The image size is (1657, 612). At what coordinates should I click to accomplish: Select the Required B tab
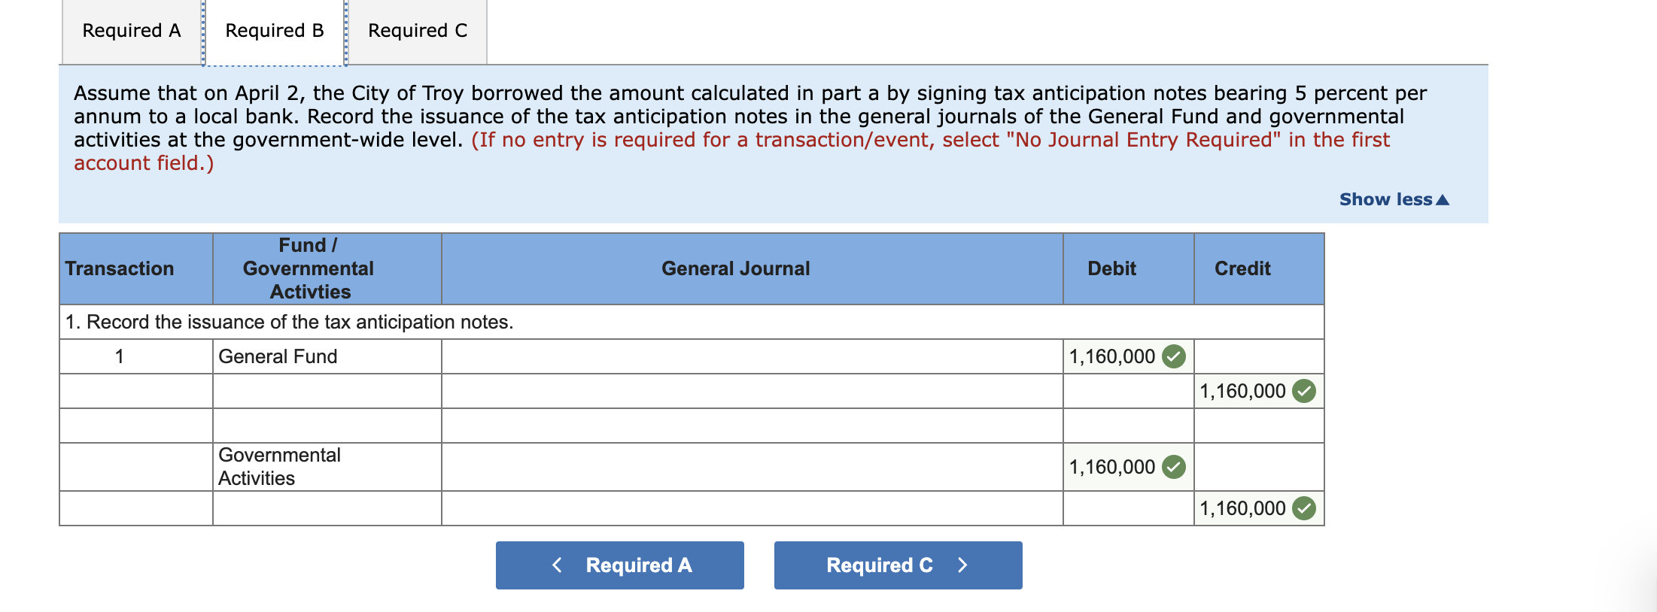(x=275, y=31)
